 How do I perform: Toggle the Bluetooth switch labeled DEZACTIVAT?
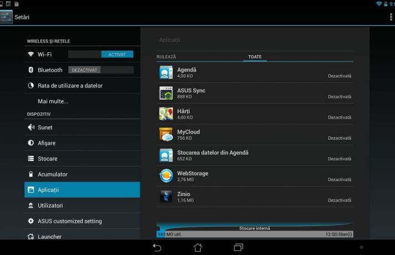101,70
